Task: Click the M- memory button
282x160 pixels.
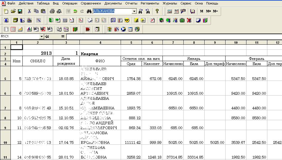Action: (215, 11)
